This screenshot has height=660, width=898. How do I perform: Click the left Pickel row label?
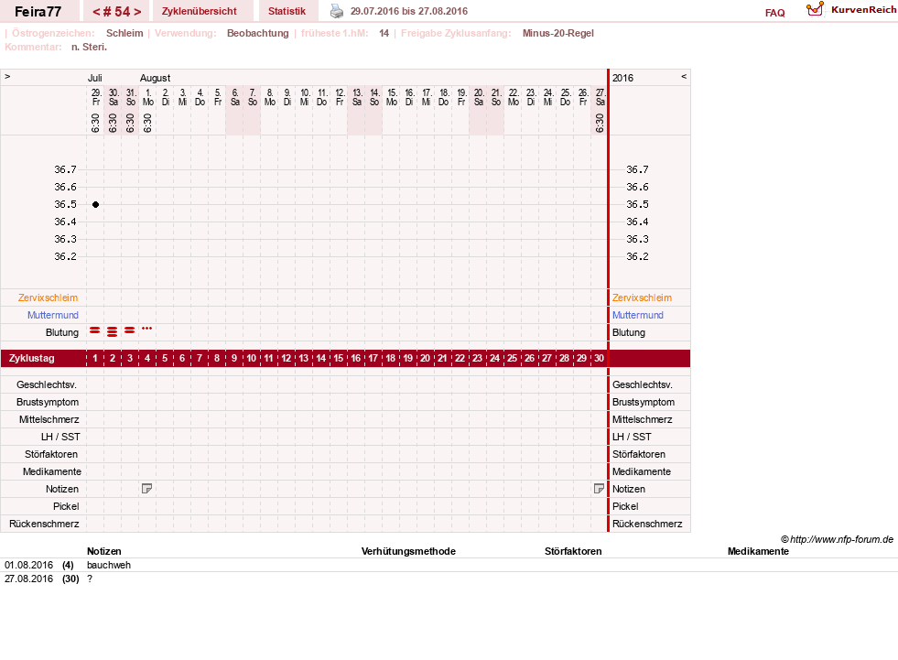tap(66, 506)
